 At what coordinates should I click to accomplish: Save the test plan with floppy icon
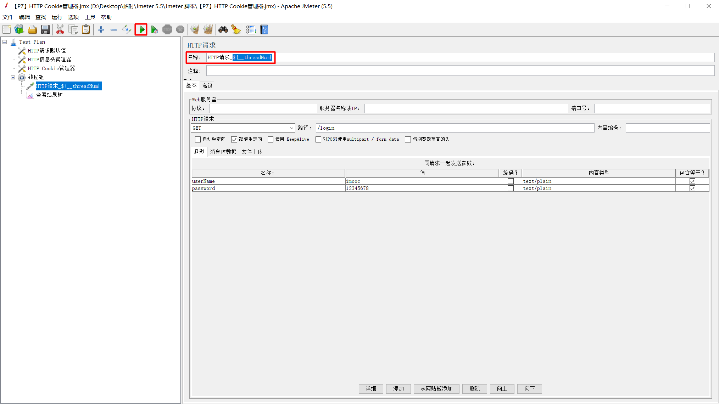pyautogui.click(x=45, y=30)
